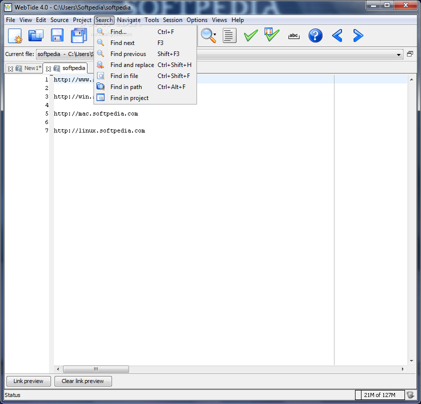Click the Save all files icon
The image size is (421, 404).
pyautogui.click(x=78, y=35)
